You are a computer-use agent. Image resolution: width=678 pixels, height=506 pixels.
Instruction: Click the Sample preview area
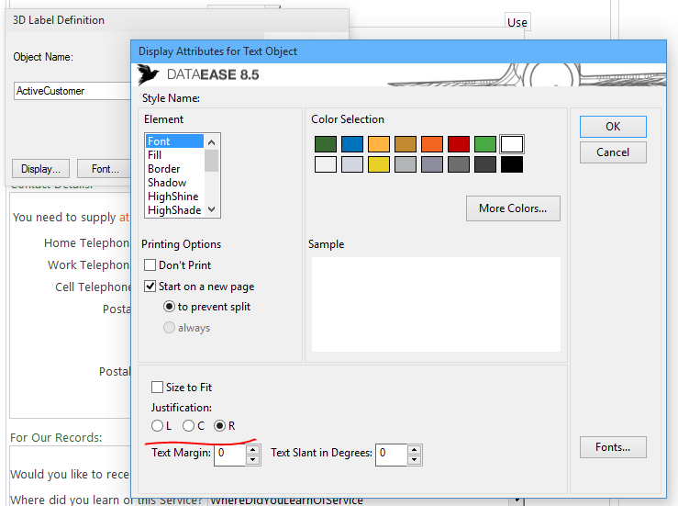(x=436, y=304)
